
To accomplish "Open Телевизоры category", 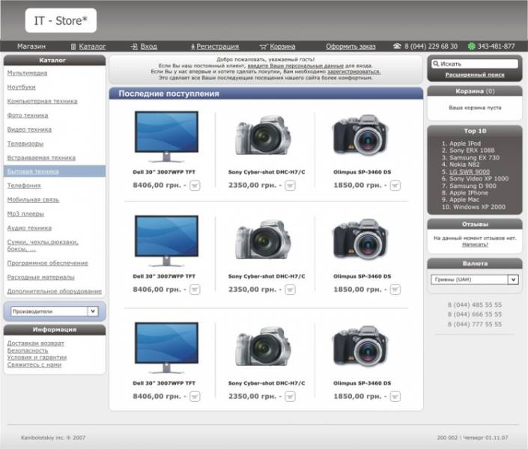I will (25, 144).
